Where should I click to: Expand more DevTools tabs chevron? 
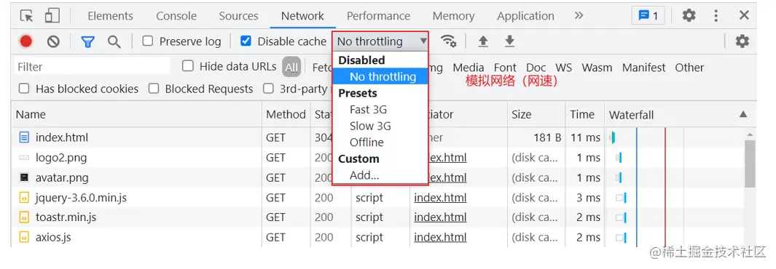tap(579, 16)
